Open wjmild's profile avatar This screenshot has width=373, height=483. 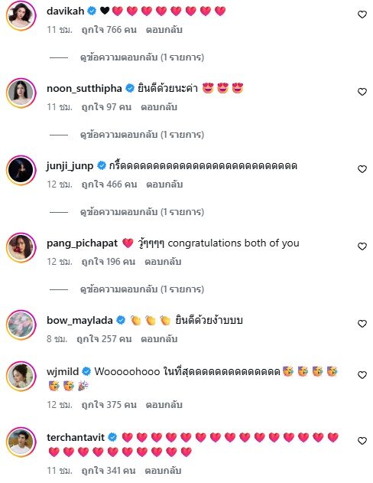tap(21, 376)
